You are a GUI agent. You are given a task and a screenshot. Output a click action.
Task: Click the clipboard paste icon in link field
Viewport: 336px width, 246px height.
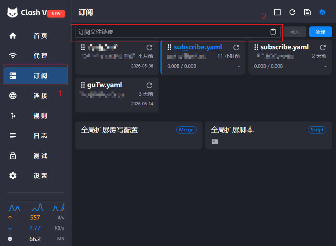273,32
